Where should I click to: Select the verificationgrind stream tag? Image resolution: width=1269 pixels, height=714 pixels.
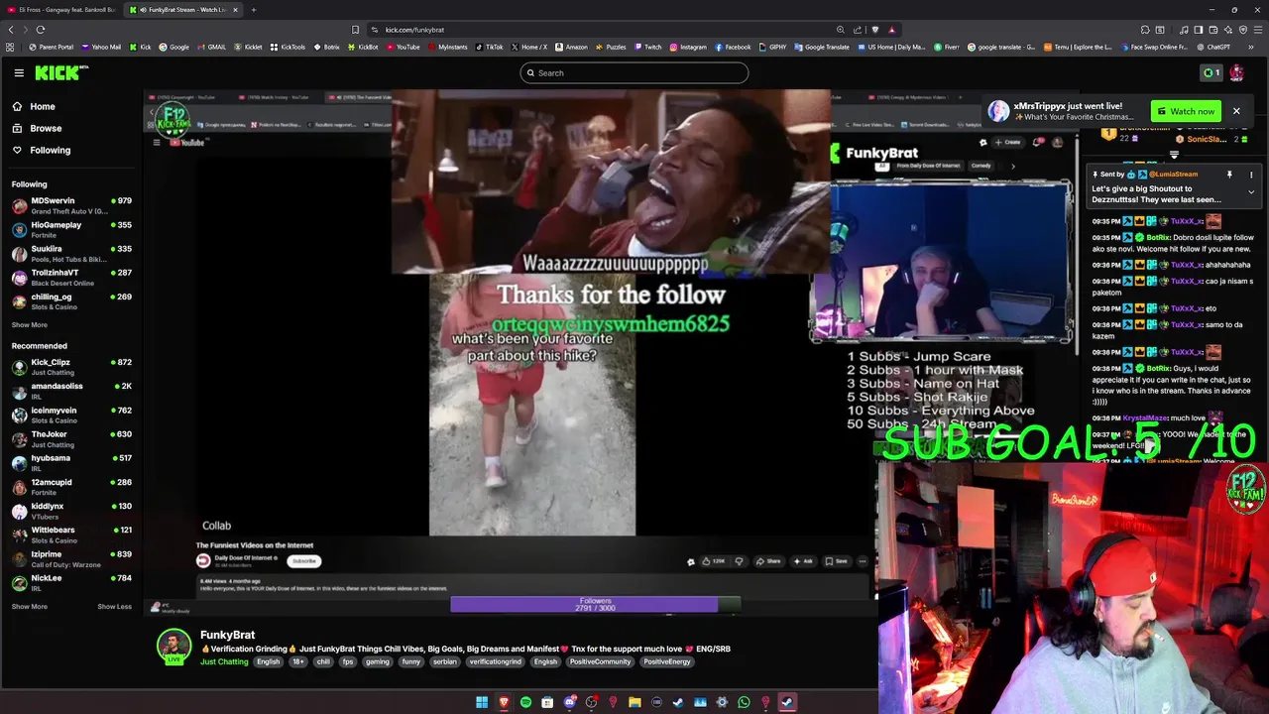pyautogui.click(x=495, y=661)
